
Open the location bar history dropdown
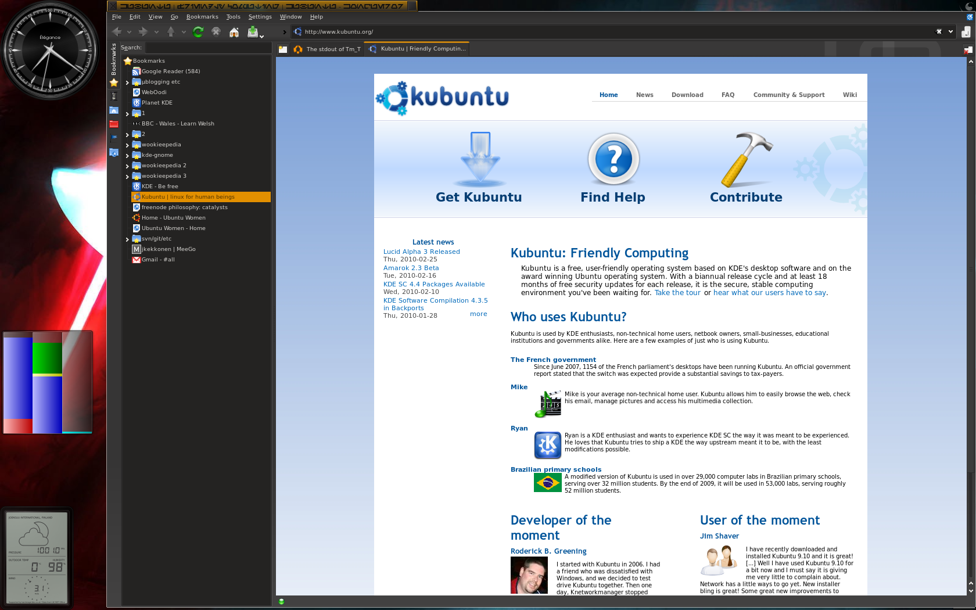coord(950,32)
